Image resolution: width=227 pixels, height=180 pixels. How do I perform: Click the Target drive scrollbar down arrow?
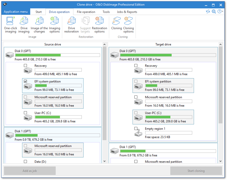click(220, 161)
